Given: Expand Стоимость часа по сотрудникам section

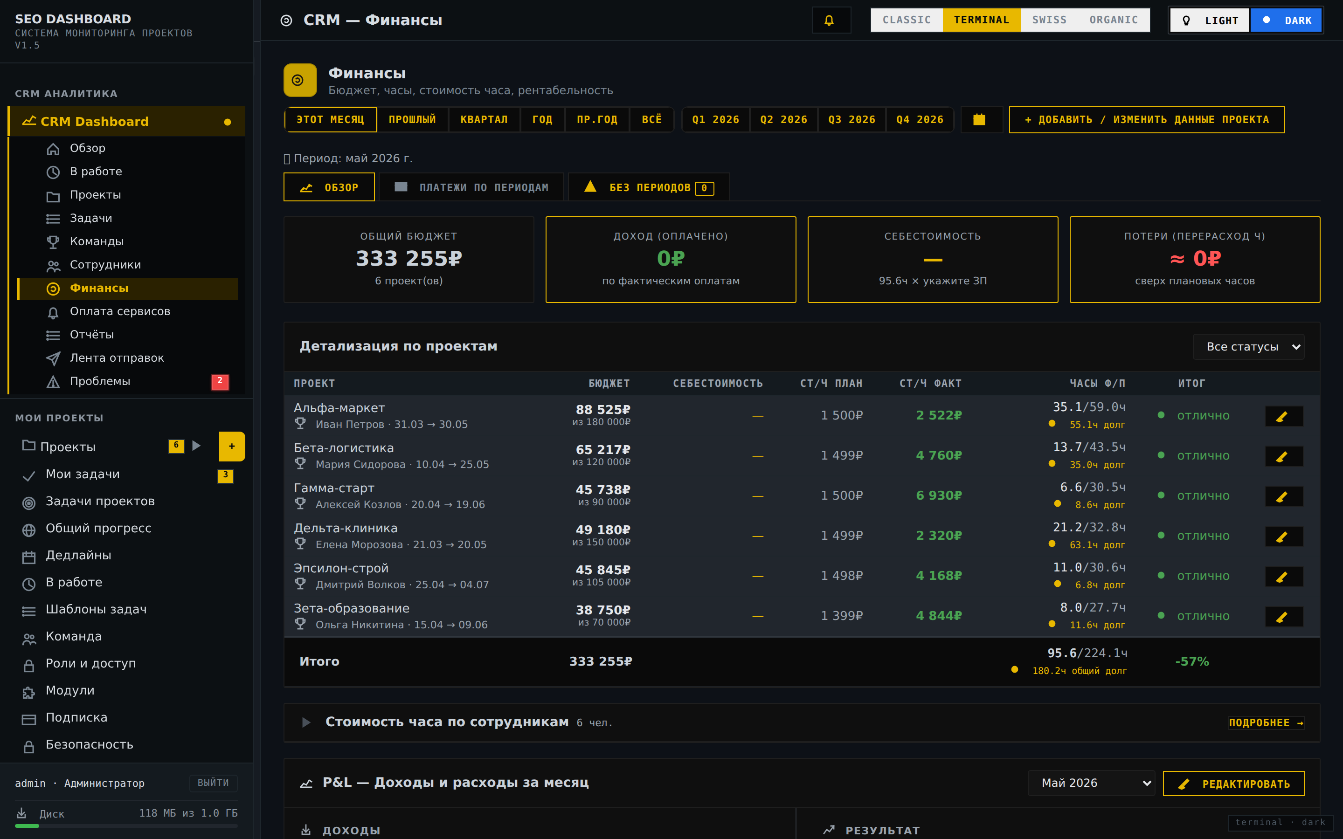Looking at the screenshot, I should [306, 722].
